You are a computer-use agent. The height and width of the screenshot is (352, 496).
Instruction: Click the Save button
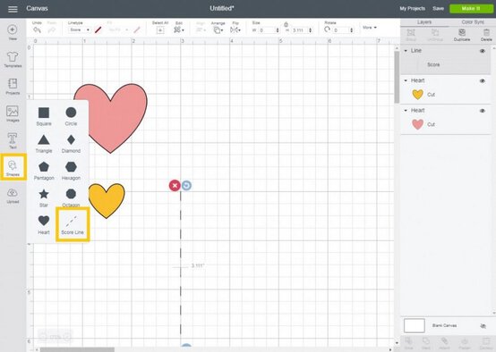(438, 9)
